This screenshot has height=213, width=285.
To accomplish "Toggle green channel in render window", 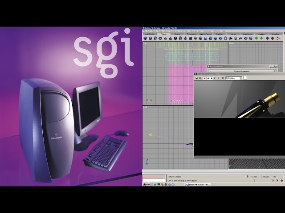I will click(208, 78).
